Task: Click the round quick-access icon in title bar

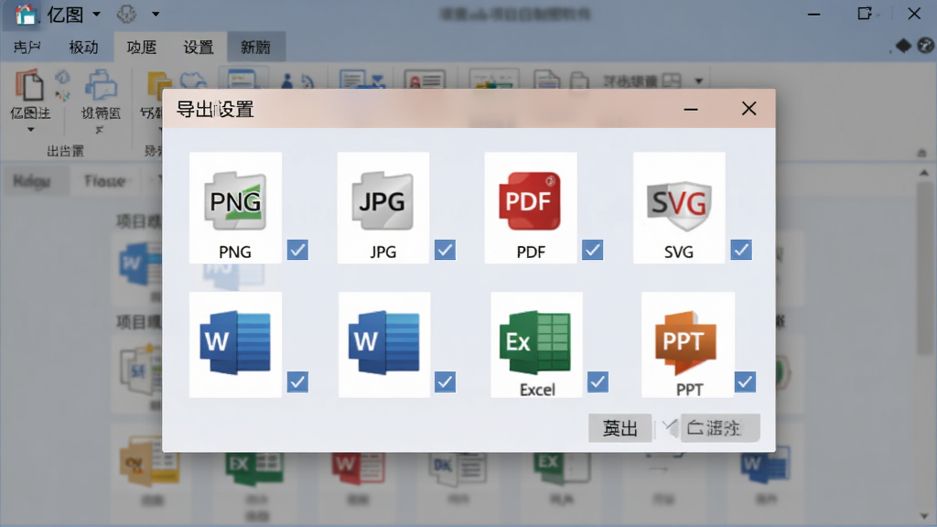Action: 126,14
